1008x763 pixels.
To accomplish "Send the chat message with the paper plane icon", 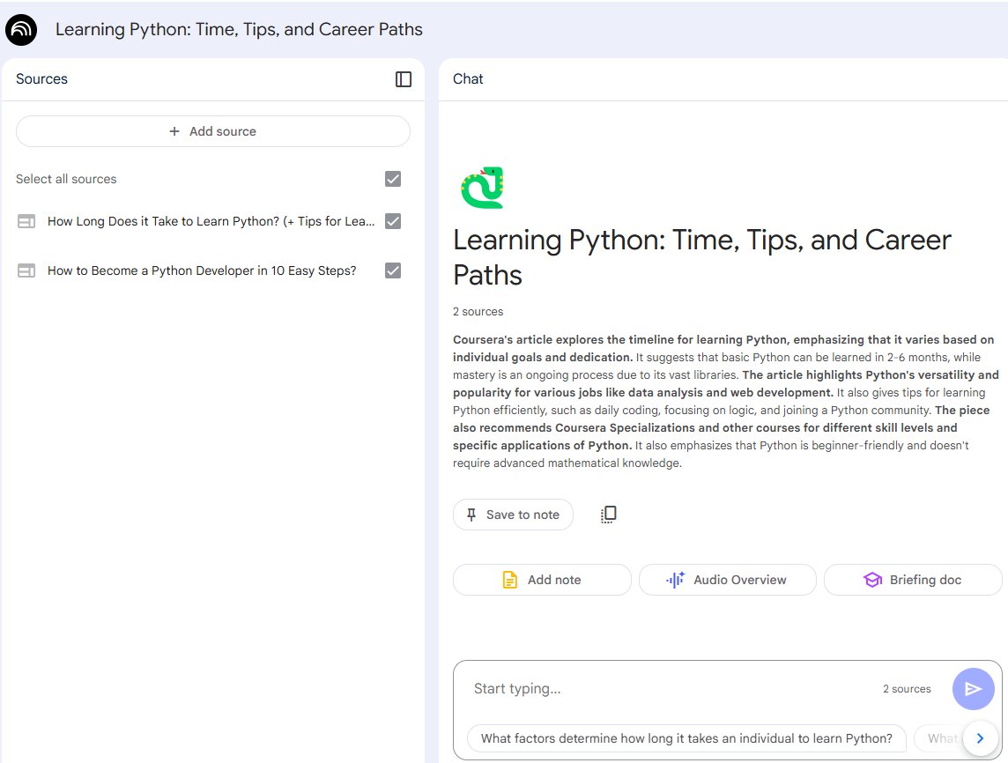I will point(974,689).
